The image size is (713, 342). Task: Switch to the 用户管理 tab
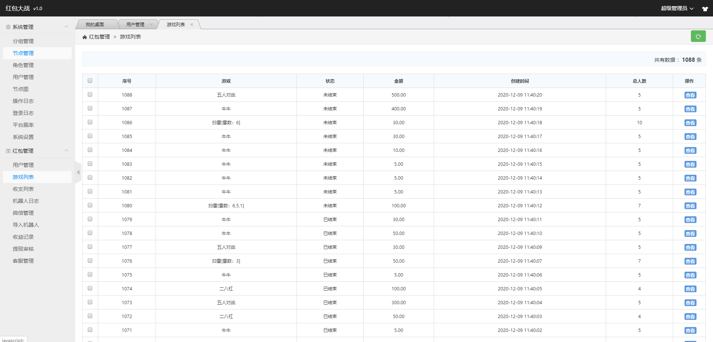point(135,24)
